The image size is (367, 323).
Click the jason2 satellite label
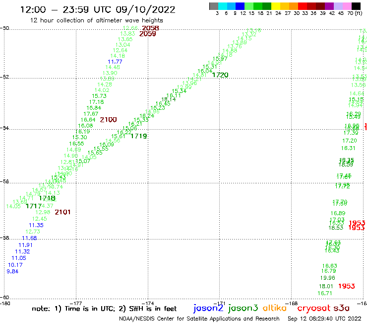coord(208,308)
